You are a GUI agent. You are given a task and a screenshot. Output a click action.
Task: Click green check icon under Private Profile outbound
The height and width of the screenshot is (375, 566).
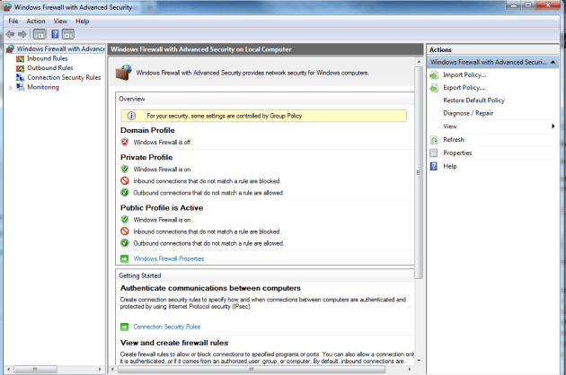pyautogui.click(x=125, y=193)
